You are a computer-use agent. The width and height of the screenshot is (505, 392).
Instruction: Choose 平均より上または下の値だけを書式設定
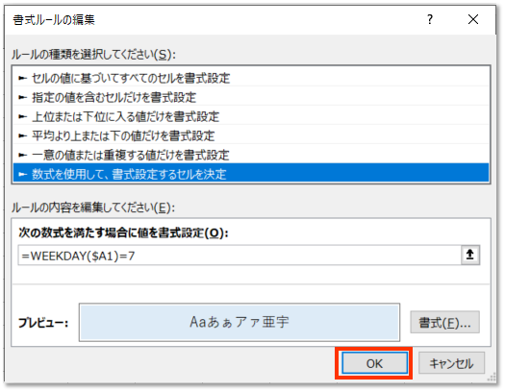tap(251, 135)
